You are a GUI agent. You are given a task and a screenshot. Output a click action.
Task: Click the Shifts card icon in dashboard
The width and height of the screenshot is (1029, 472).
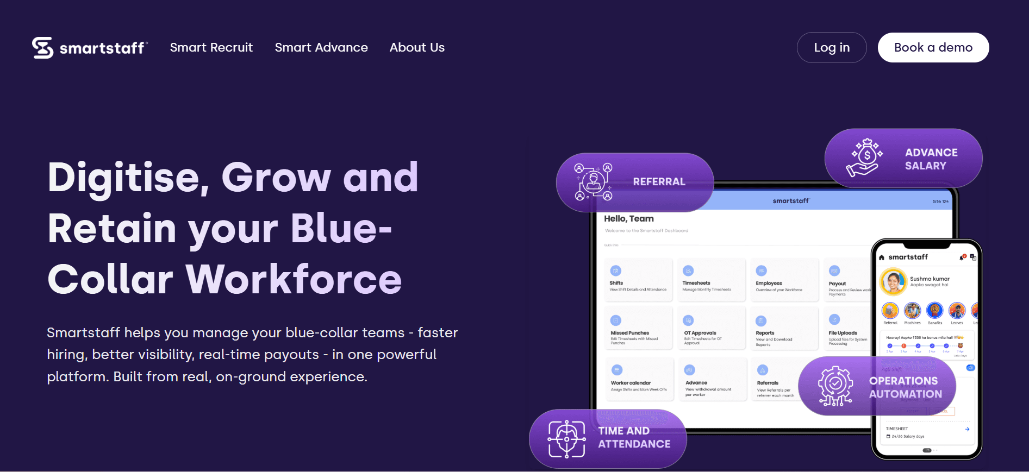click(x=616, y=270)
